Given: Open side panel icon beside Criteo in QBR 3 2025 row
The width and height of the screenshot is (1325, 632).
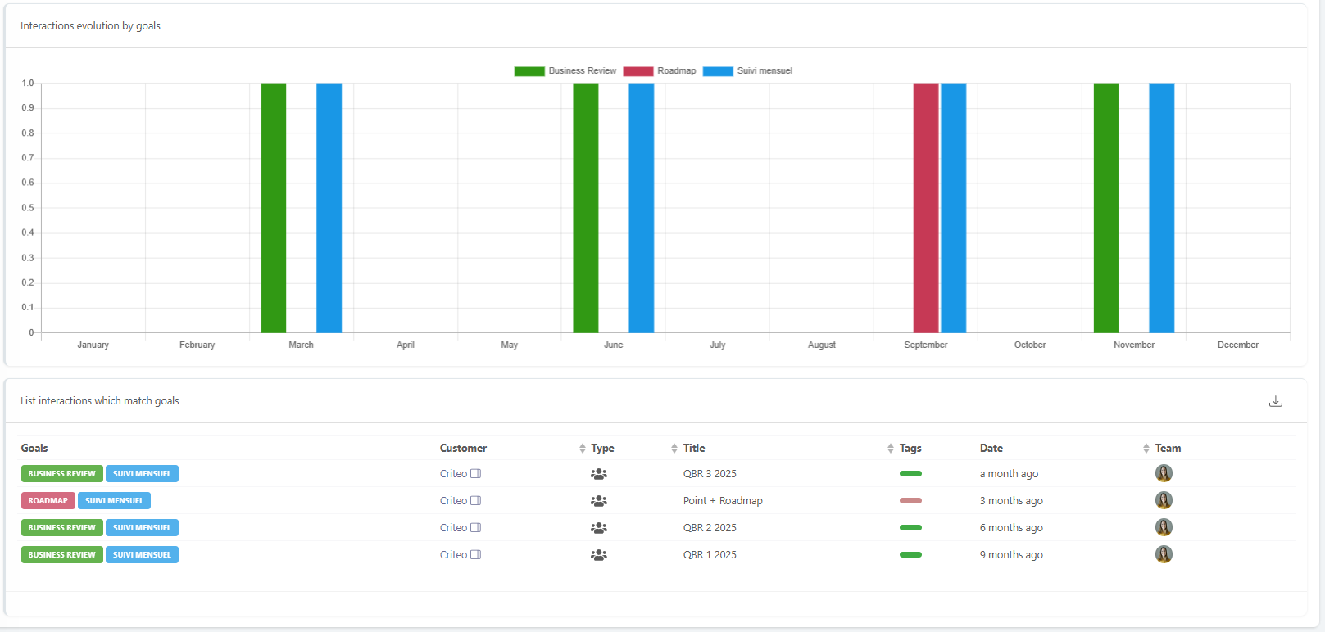Looking at the screenshot, I should [475, 474].
